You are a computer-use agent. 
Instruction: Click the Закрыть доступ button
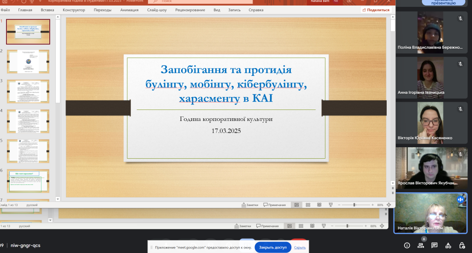point(272,247)
